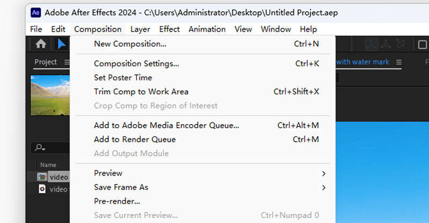The width and height of the screenshot is (429, 223).
Task: Switch to the Project panel tab
Action: (46, 62)
